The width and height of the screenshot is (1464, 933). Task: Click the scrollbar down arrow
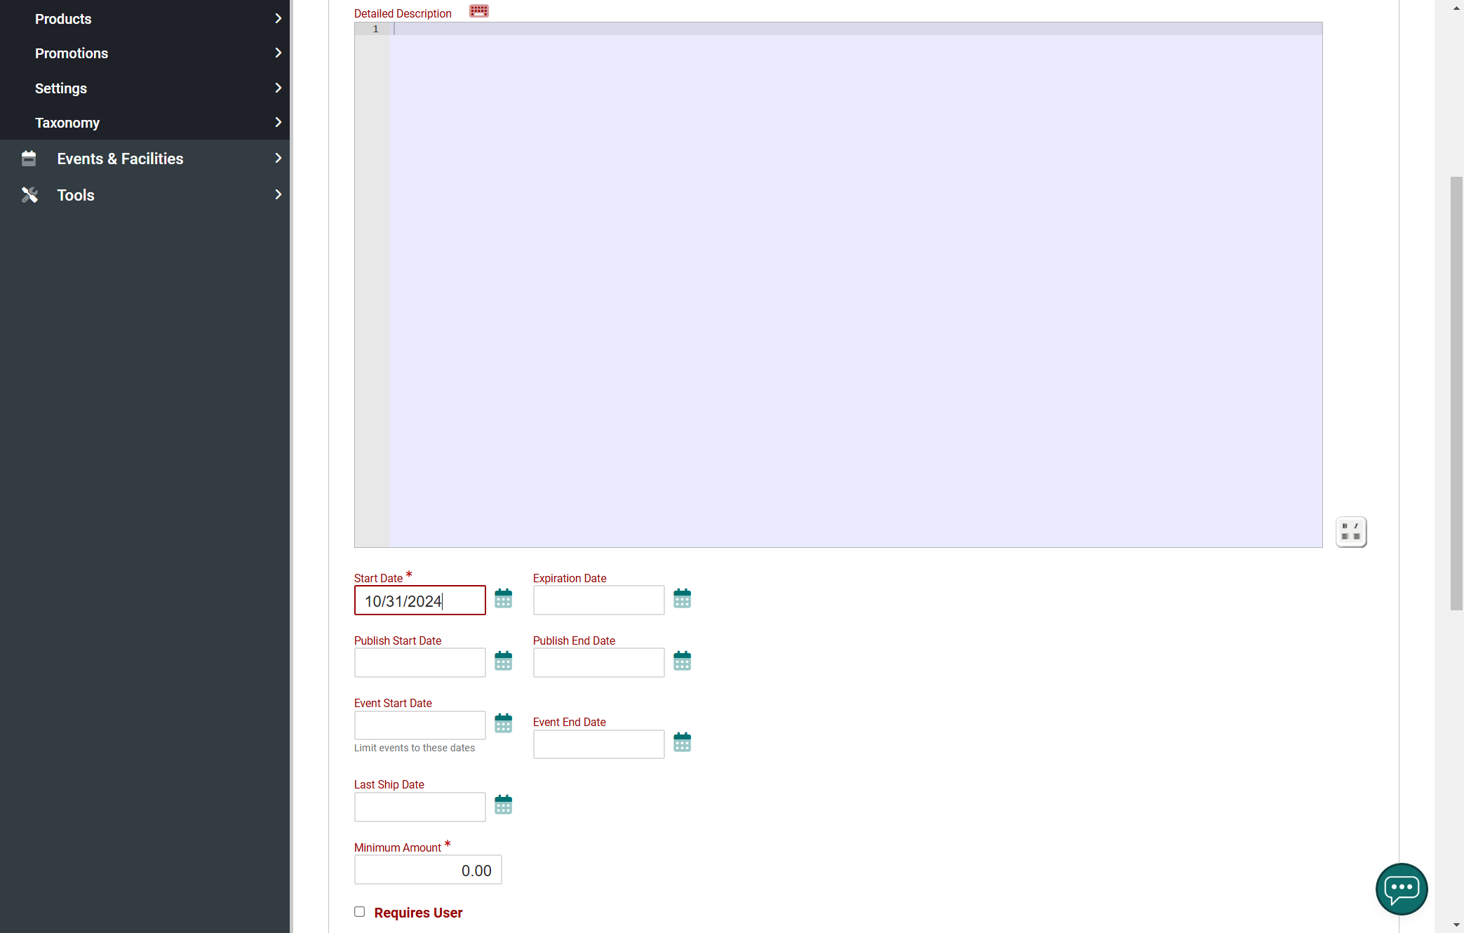tap(1456, 925)
